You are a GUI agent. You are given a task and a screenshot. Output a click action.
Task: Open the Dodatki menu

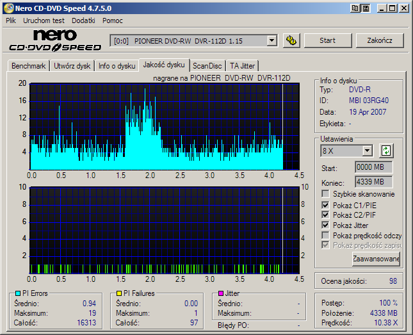click(x=83, y=20)
